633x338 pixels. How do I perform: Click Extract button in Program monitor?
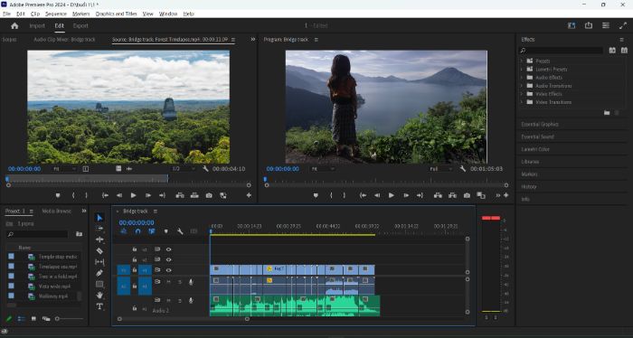click(x=452, y=195)
